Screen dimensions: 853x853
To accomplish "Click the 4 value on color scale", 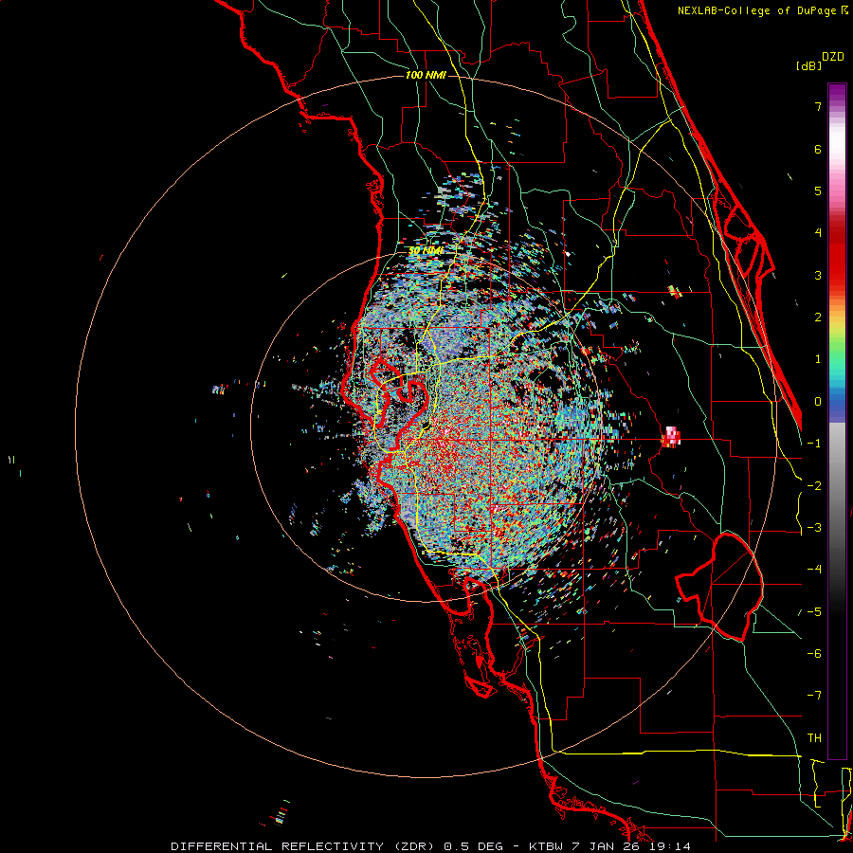I will (818, 233).
